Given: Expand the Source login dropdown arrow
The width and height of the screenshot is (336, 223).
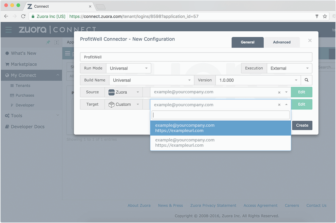Looking at the screenshot, I should coord(286,92).
